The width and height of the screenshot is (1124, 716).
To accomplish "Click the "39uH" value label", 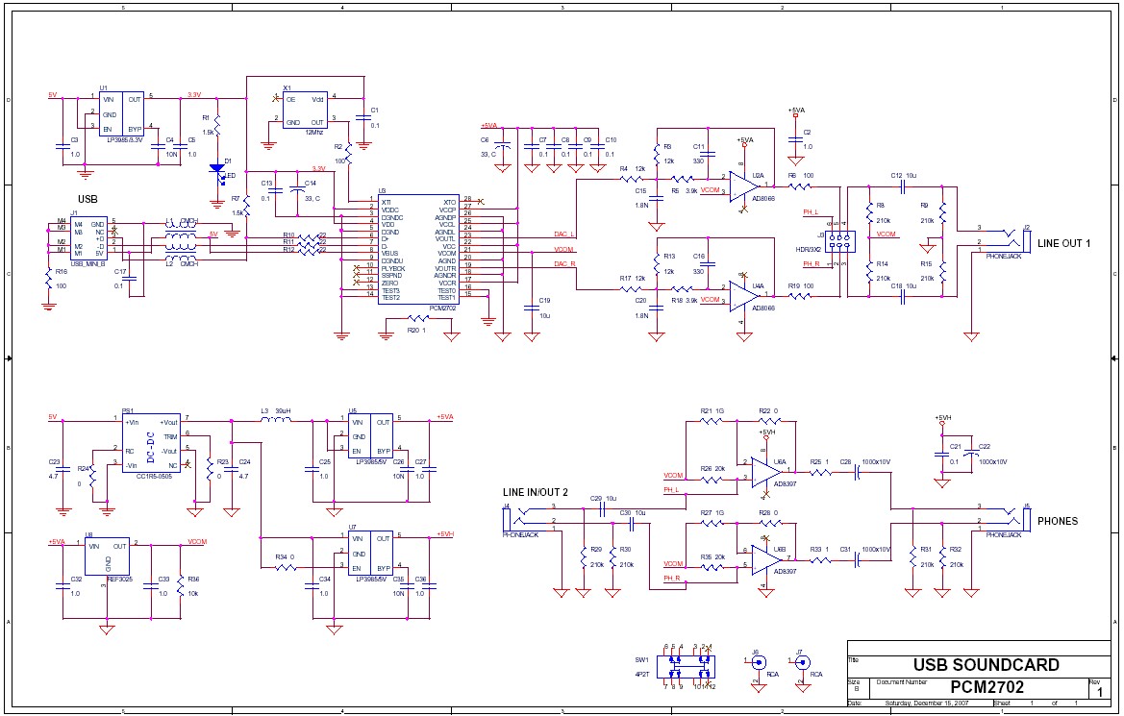I will click(283, 410).
